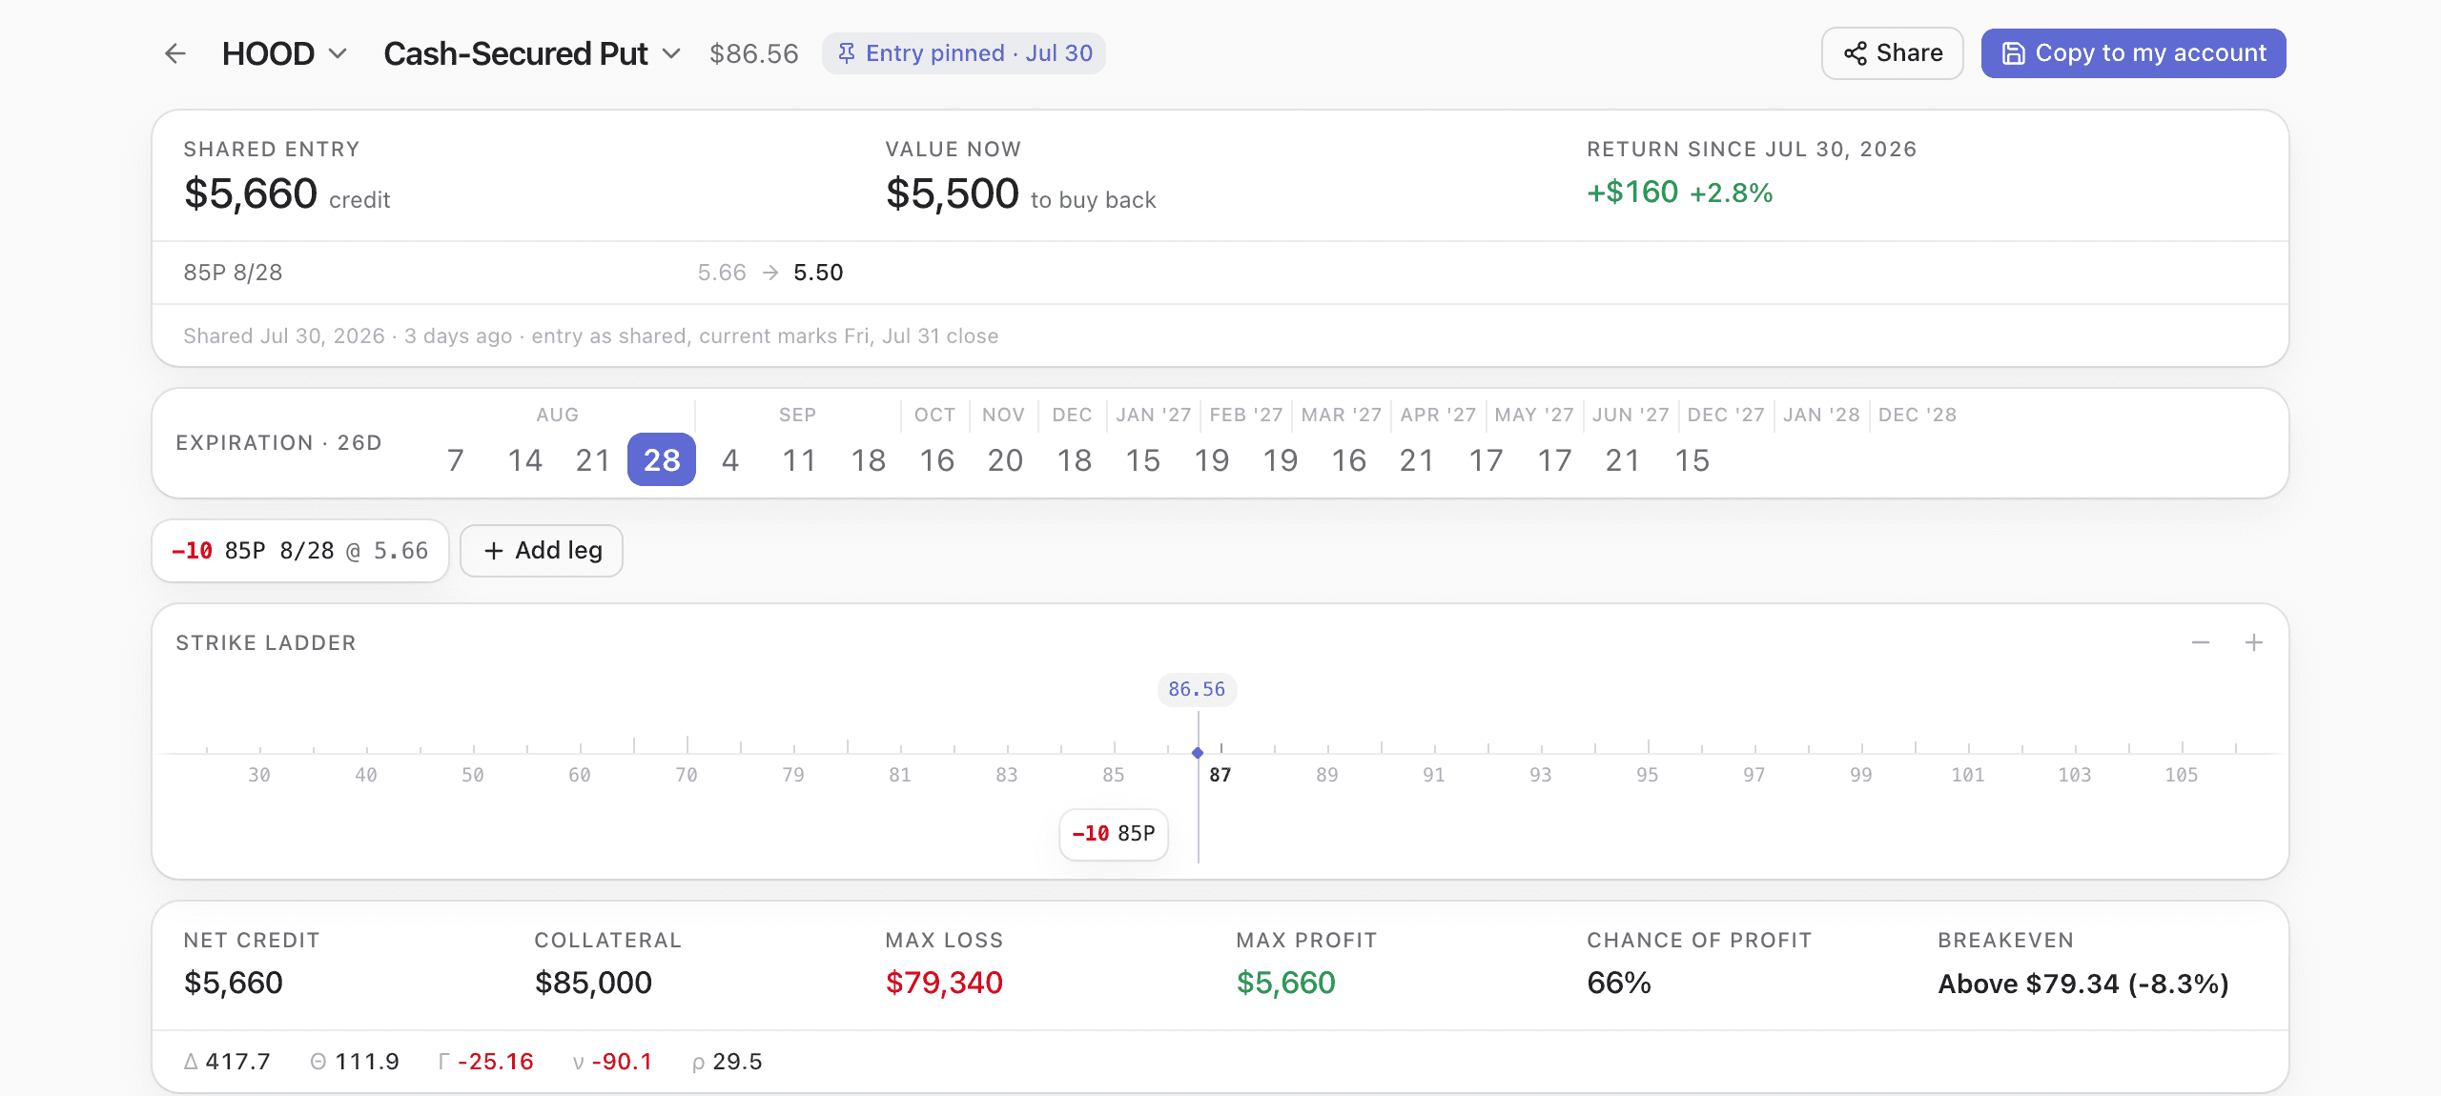Click the $5,660 shared entry credit value
Screen dimensions: 2441x1096
pyautogui.click(x=251, y=193)
